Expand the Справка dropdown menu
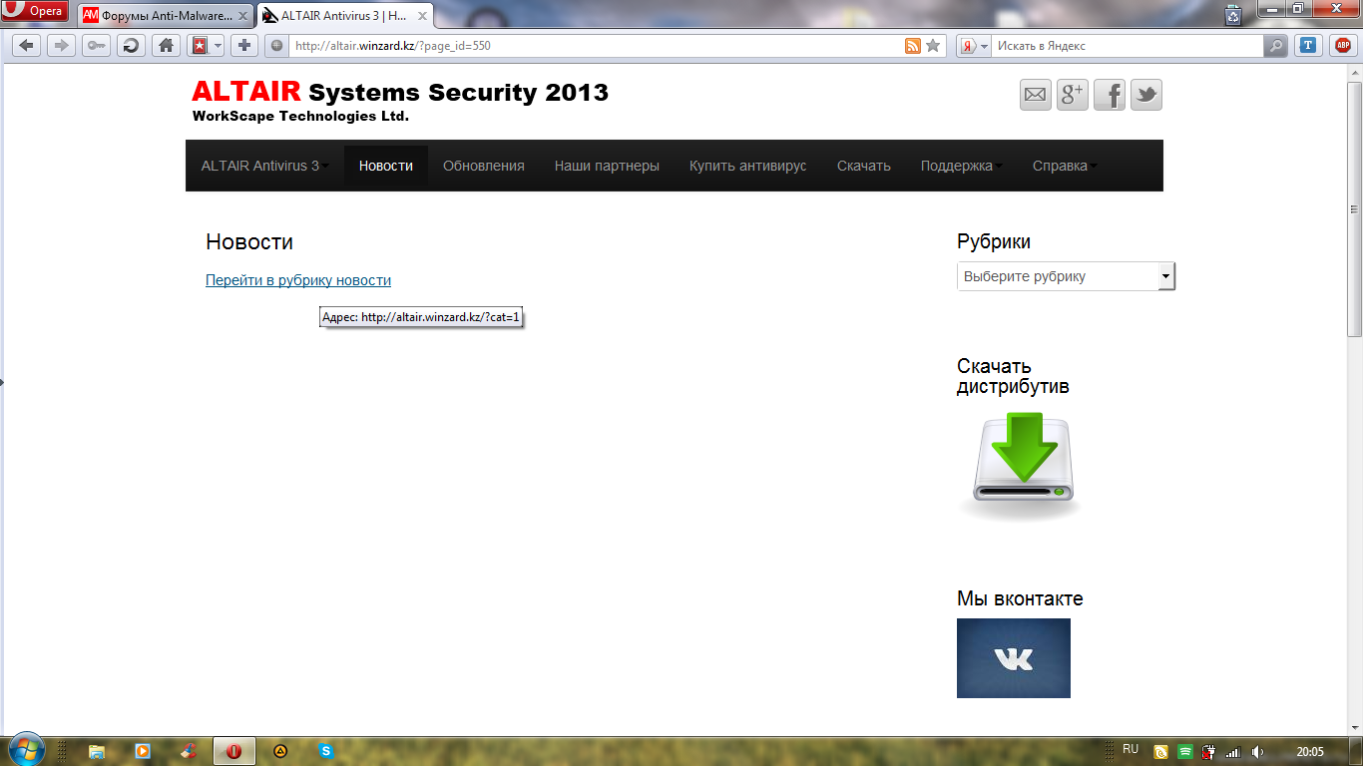1363x766 pixels. [x=1065, y=166]
